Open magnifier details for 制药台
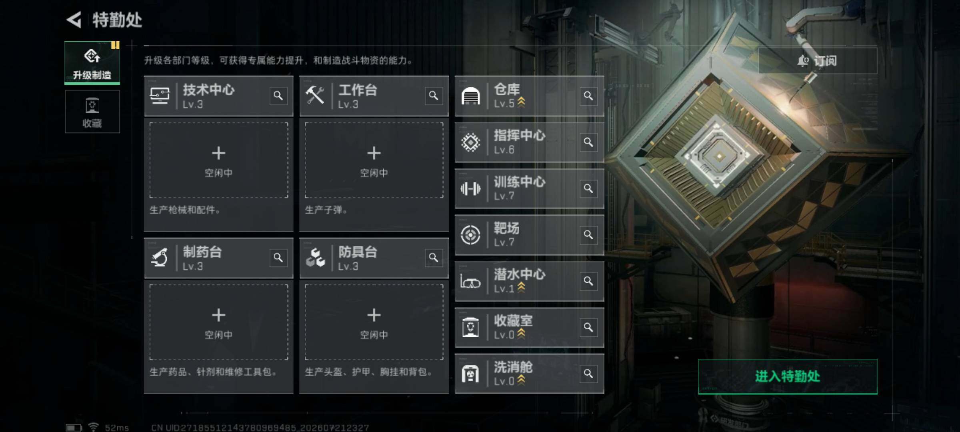The image size is (960, 432). pos(278,258)
